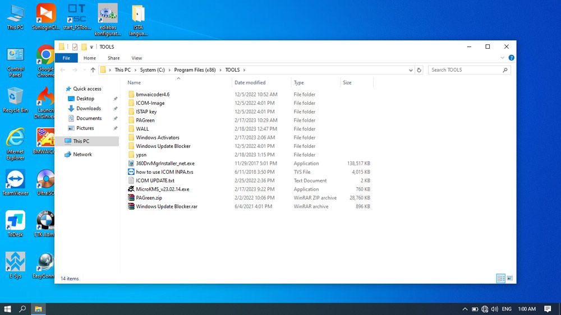Open the Windows Start menu
This screenshot has width=561, height=315.
coord(7,309)
